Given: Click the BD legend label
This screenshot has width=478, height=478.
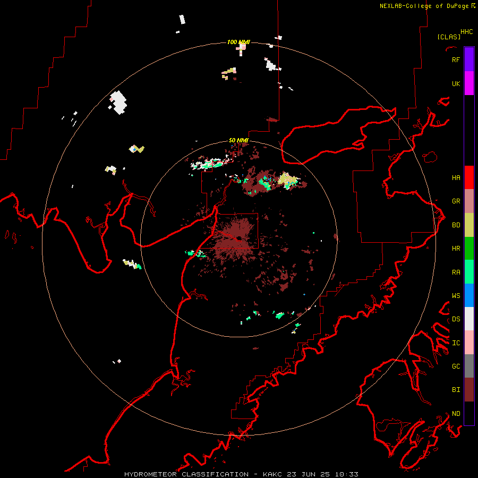Looking at the screenshot, I should click(456, 225).
